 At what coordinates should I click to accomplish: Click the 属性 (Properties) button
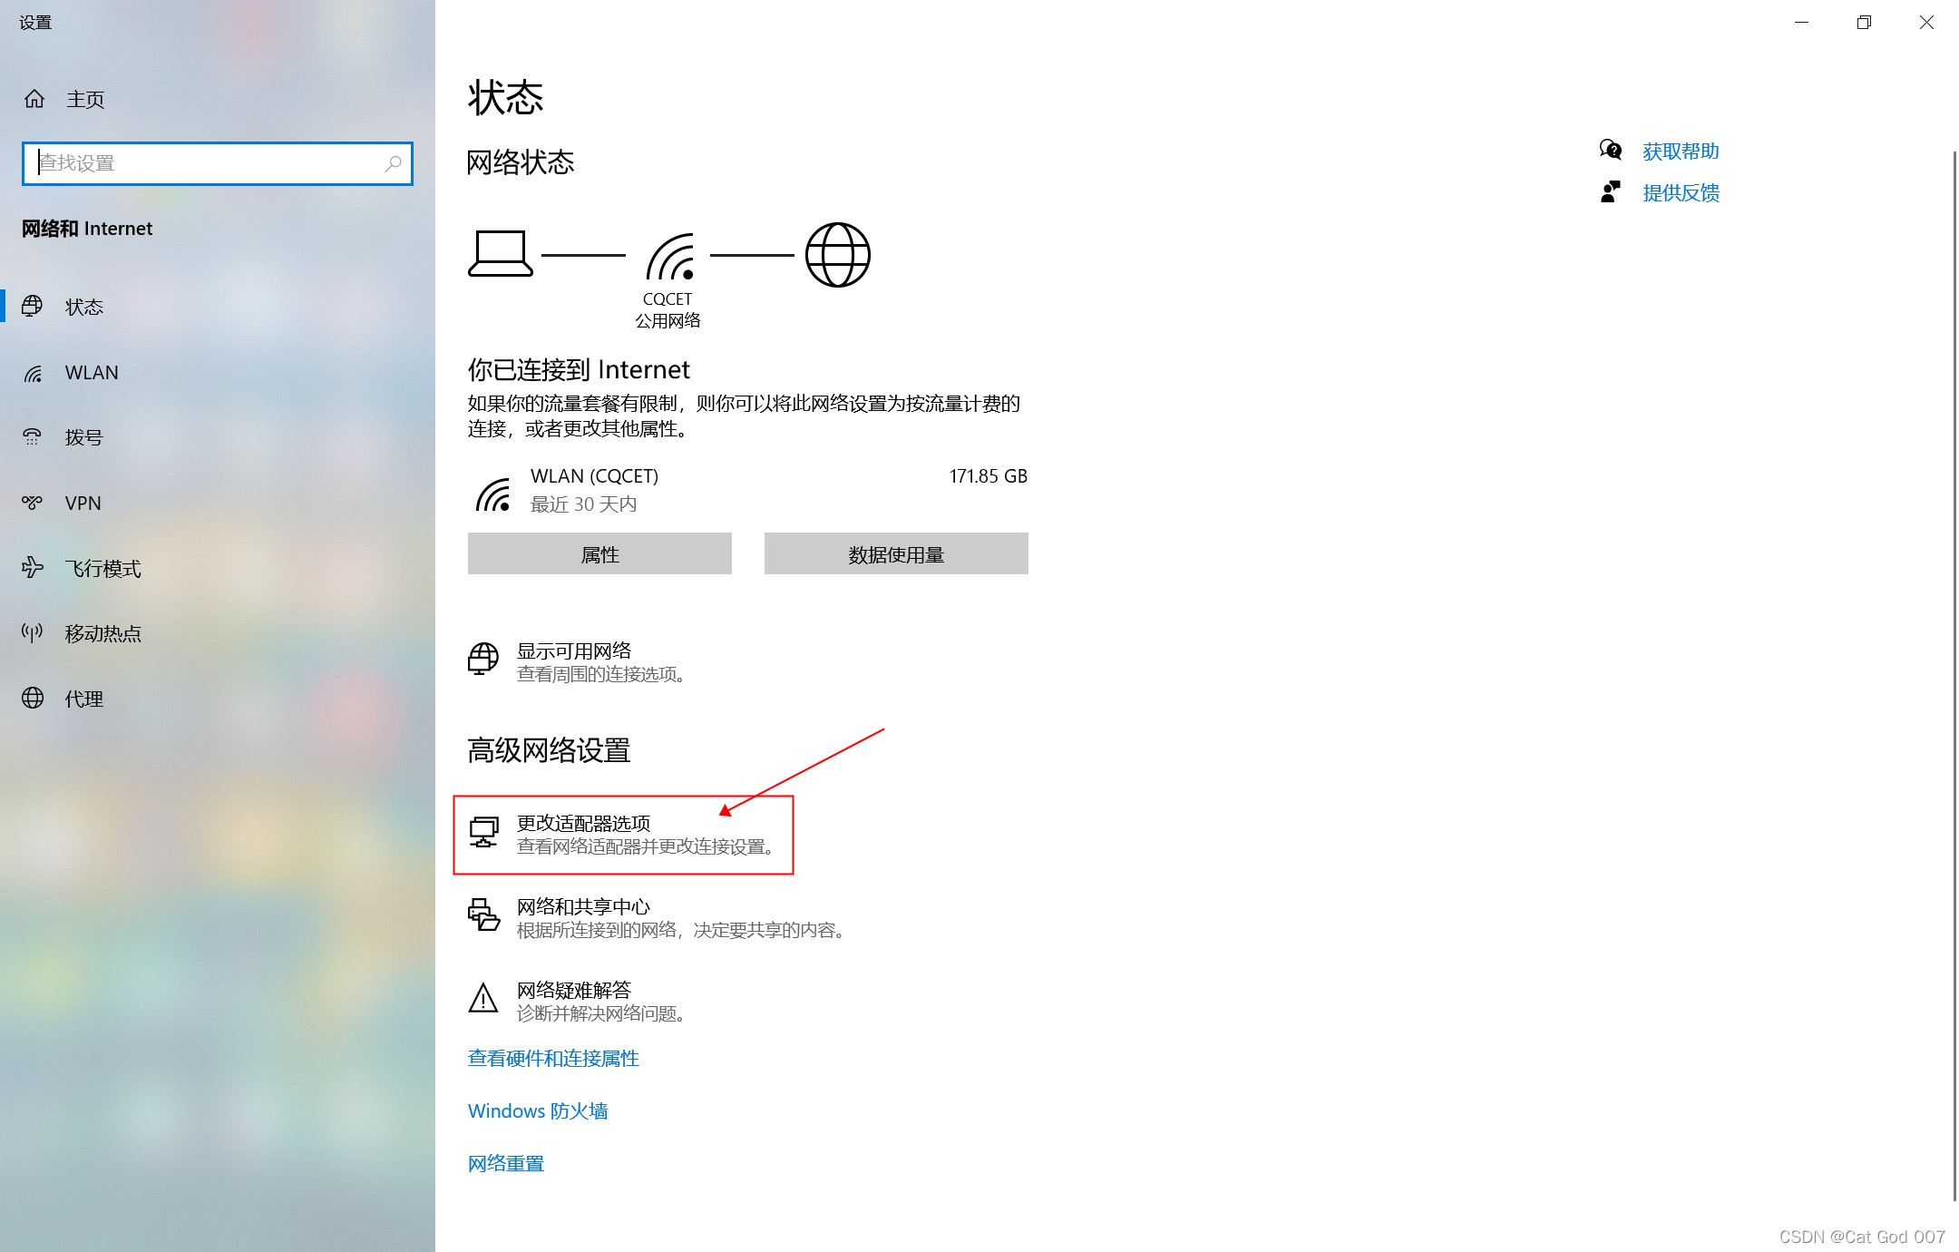tap(599, 553)
